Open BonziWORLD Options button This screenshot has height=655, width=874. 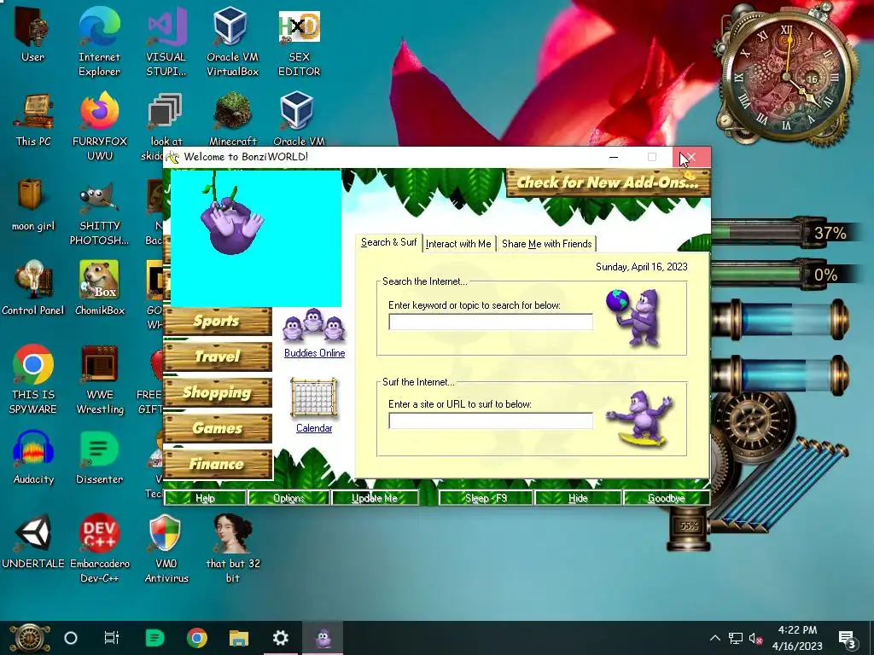pos(288,498)
